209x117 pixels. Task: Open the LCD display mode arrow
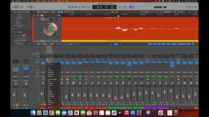(x=116, y=7)
